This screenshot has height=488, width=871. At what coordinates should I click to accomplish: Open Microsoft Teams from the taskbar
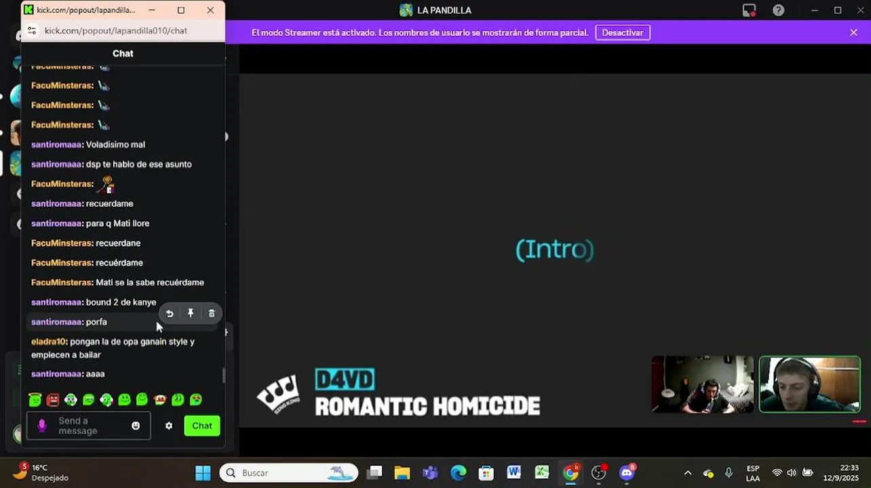(430, 472)
